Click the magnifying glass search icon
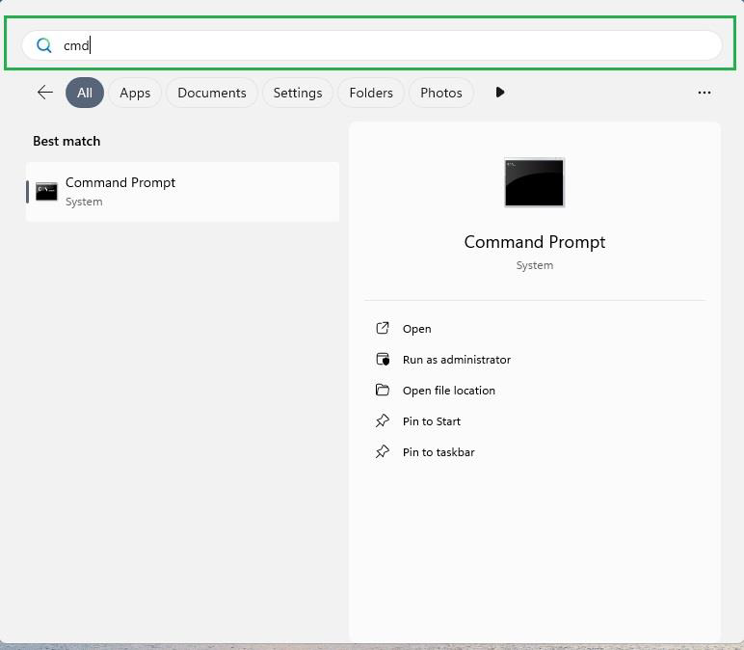744x650 pixels. [44, 45]
